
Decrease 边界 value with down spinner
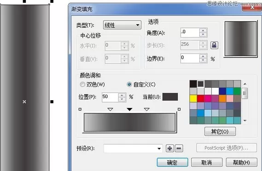203,61
